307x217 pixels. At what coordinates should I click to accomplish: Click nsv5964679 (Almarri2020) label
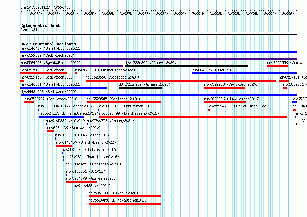[91, 178]
